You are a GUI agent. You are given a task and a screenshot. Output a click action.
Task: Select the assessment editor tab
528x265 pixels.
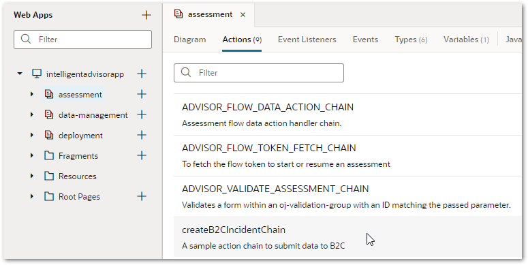coord(208,14)
